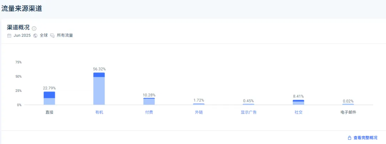Click the 电子邮件 bar at 0.02%
Viewport: 386px width, 144px height.
pyautogui.click(x=348, y=104)
